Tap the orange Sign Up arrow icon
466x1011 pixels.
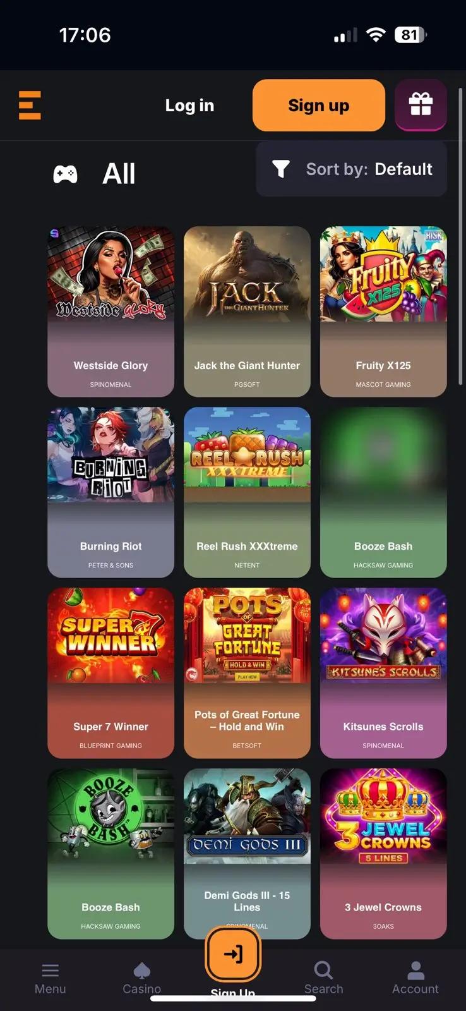coord(233,953)
